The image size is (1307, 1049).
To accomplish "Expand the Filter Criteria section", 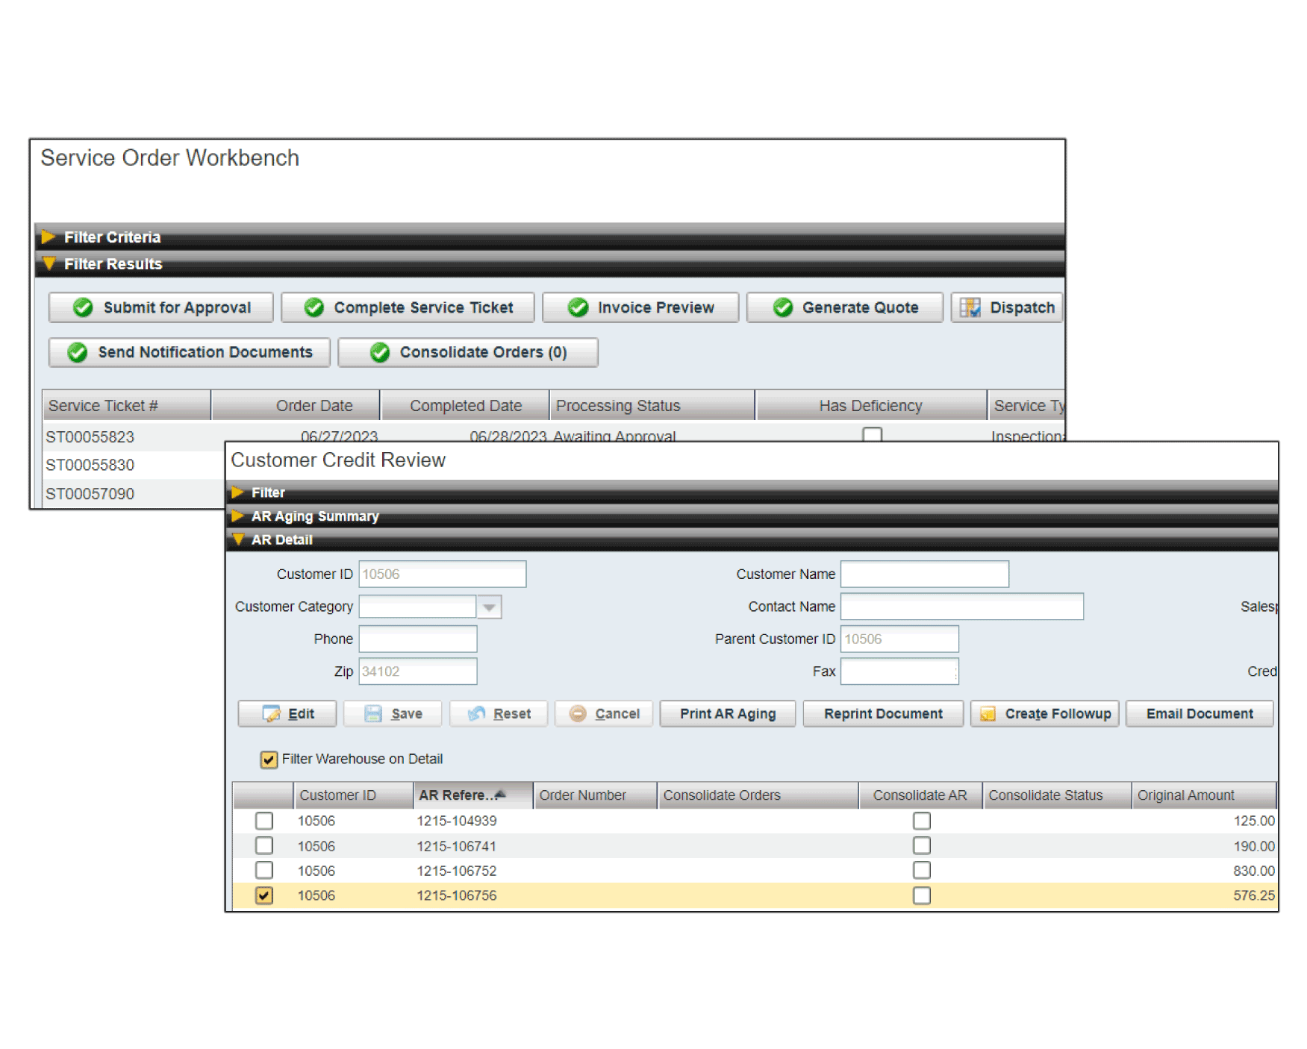I will [49, 237].
